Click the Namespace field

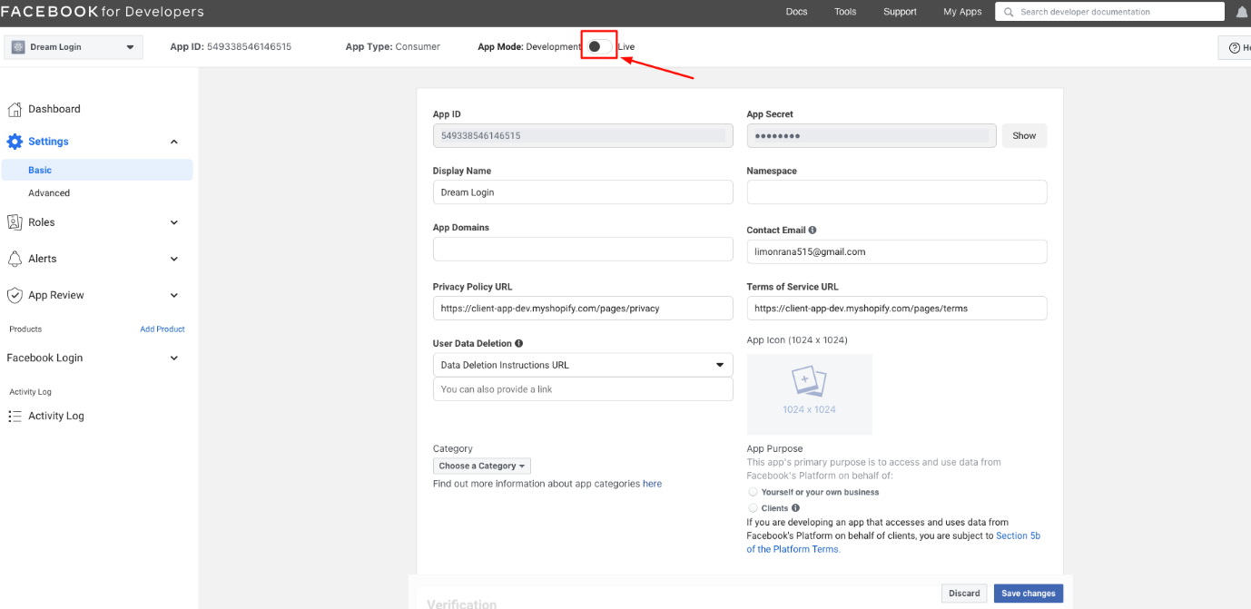click(897, 192)
